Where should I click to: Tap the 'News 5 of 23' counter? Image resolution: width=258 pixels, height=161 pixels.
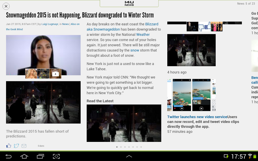pyautogui.click(x=246, y=4)
